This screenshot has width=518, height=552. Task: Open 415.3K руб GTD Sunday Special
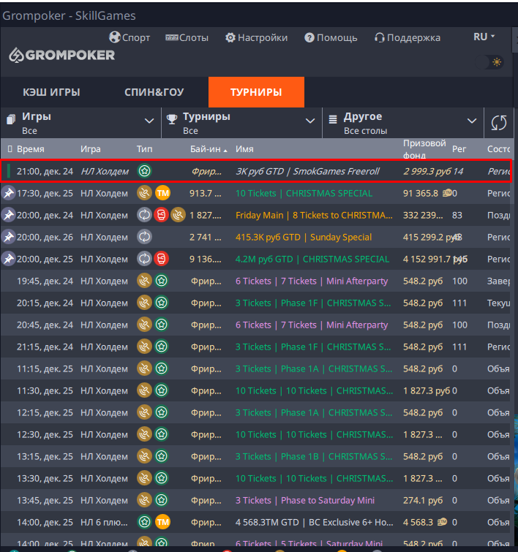coord(304,237)
